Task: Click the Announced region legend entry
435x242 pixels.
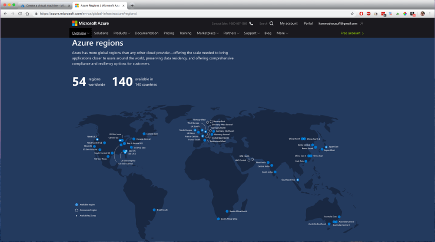Action: (86, 210)
